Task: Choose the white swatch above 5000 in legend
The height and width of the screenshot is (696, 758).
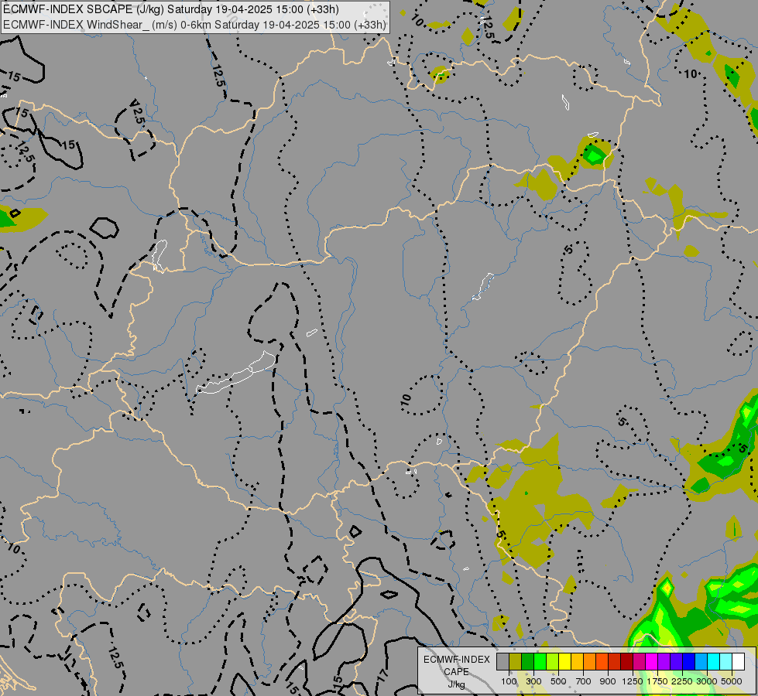Action: [x=738, y=662]
